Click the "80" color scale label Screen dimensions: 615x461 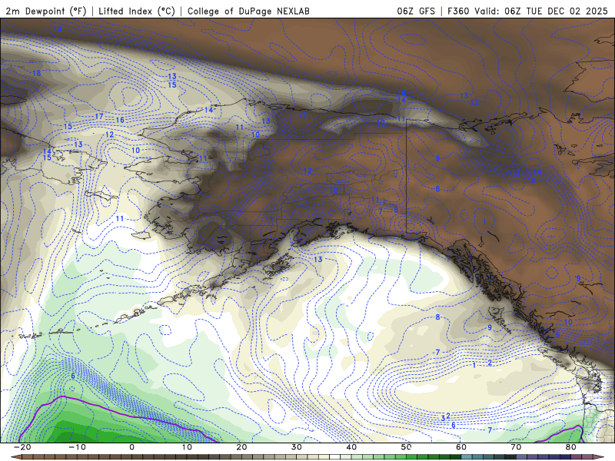coord(571,447)
